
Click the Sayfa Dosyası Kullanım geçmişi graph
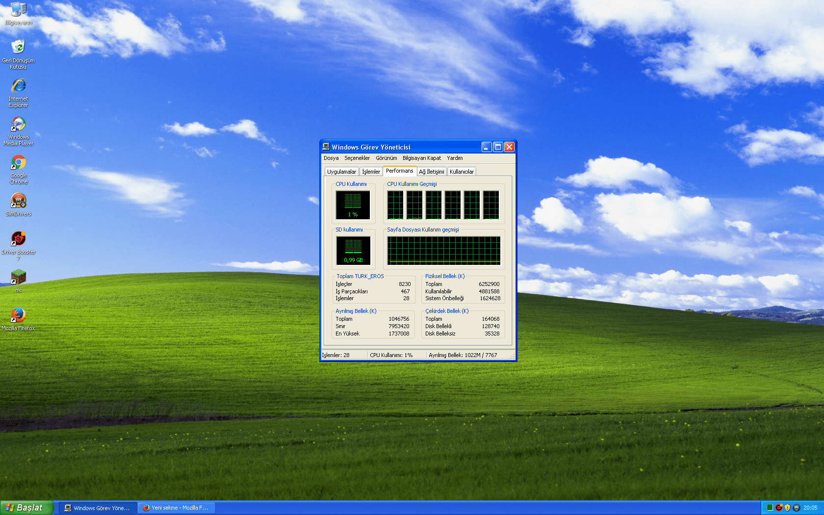444,251
